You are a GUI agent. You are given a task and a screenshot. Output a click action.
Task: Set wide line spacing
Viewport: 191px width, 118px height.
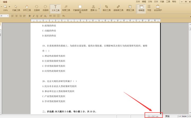tap(58, 16)
